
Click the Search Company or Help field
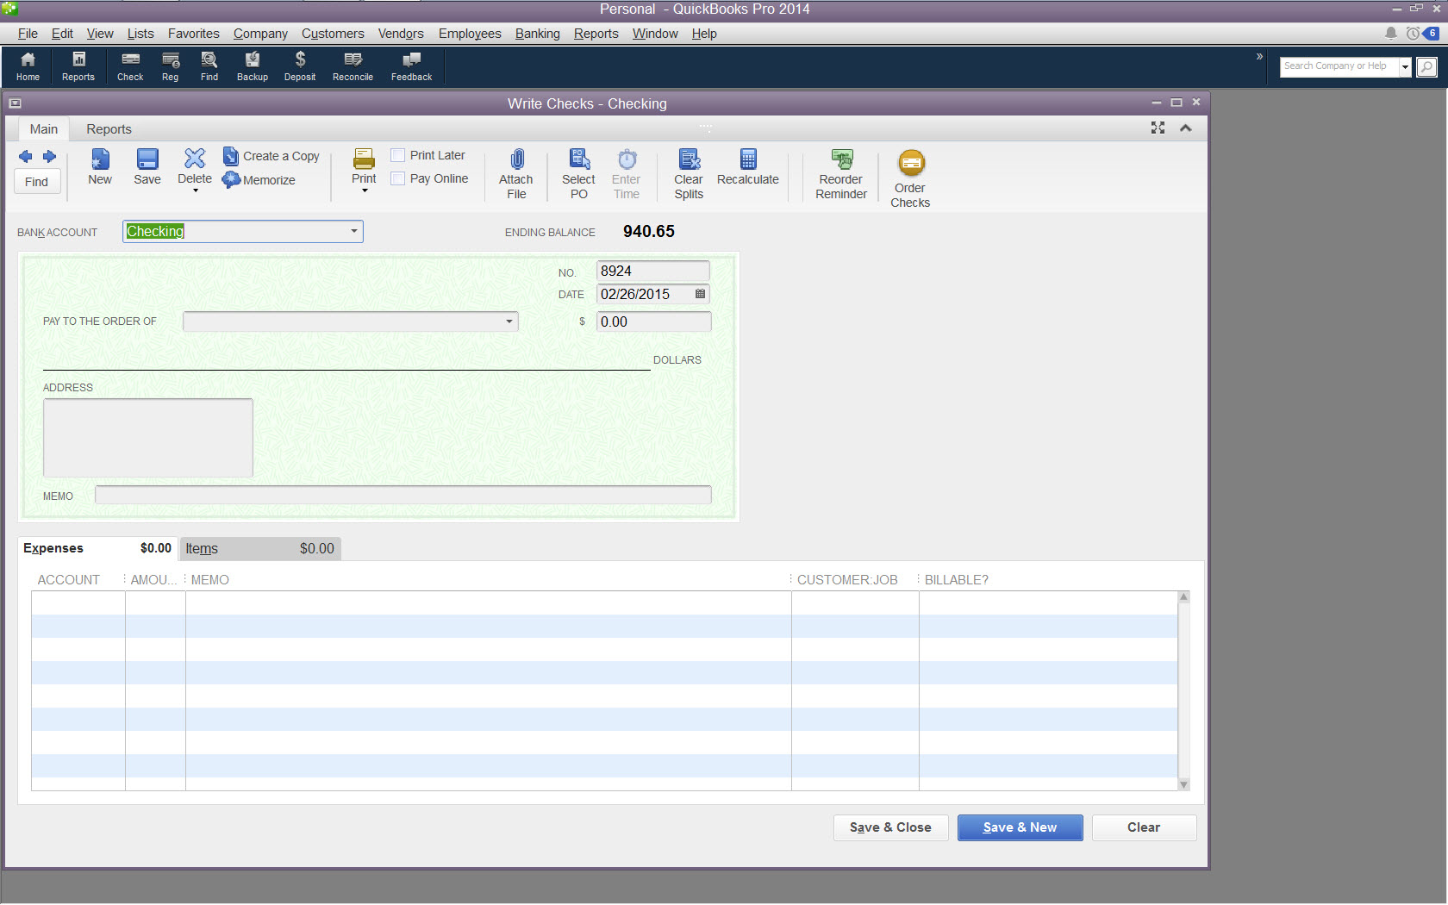[x=1339, y=66]
